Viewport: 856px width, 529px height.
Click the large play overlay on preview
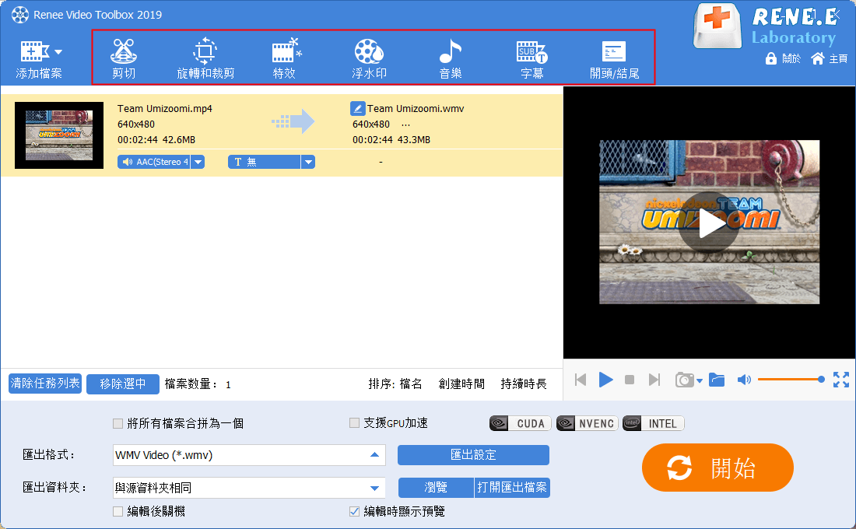click(709, 222)
